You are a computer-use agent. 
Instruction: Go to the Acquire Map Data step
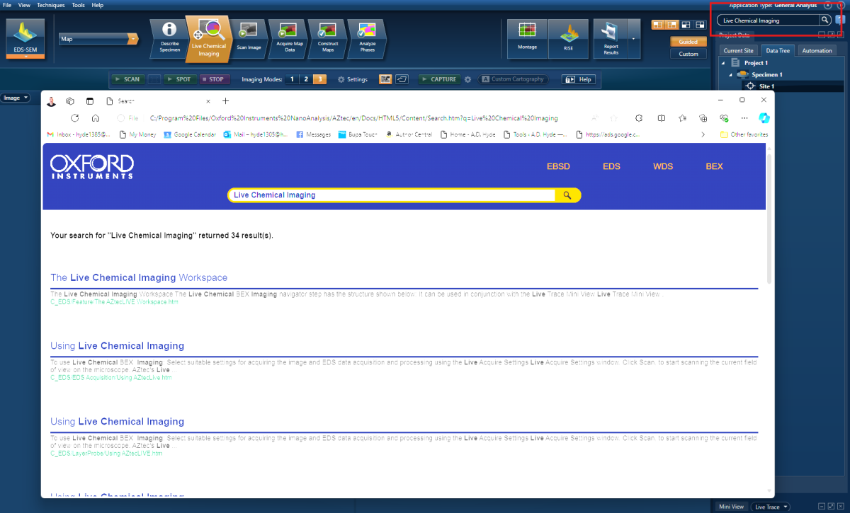coord(289,38)
